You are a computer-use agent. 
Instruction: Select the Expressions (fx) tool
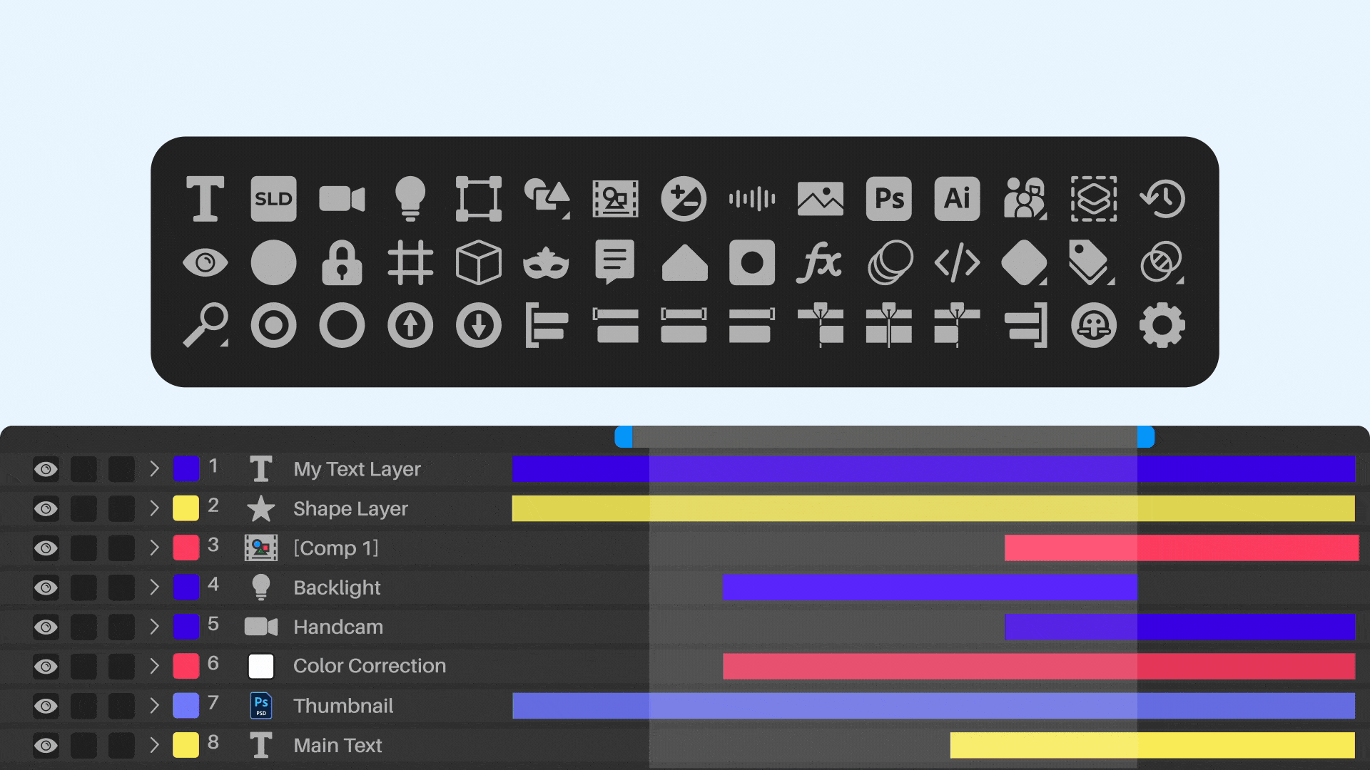[817, 263]
